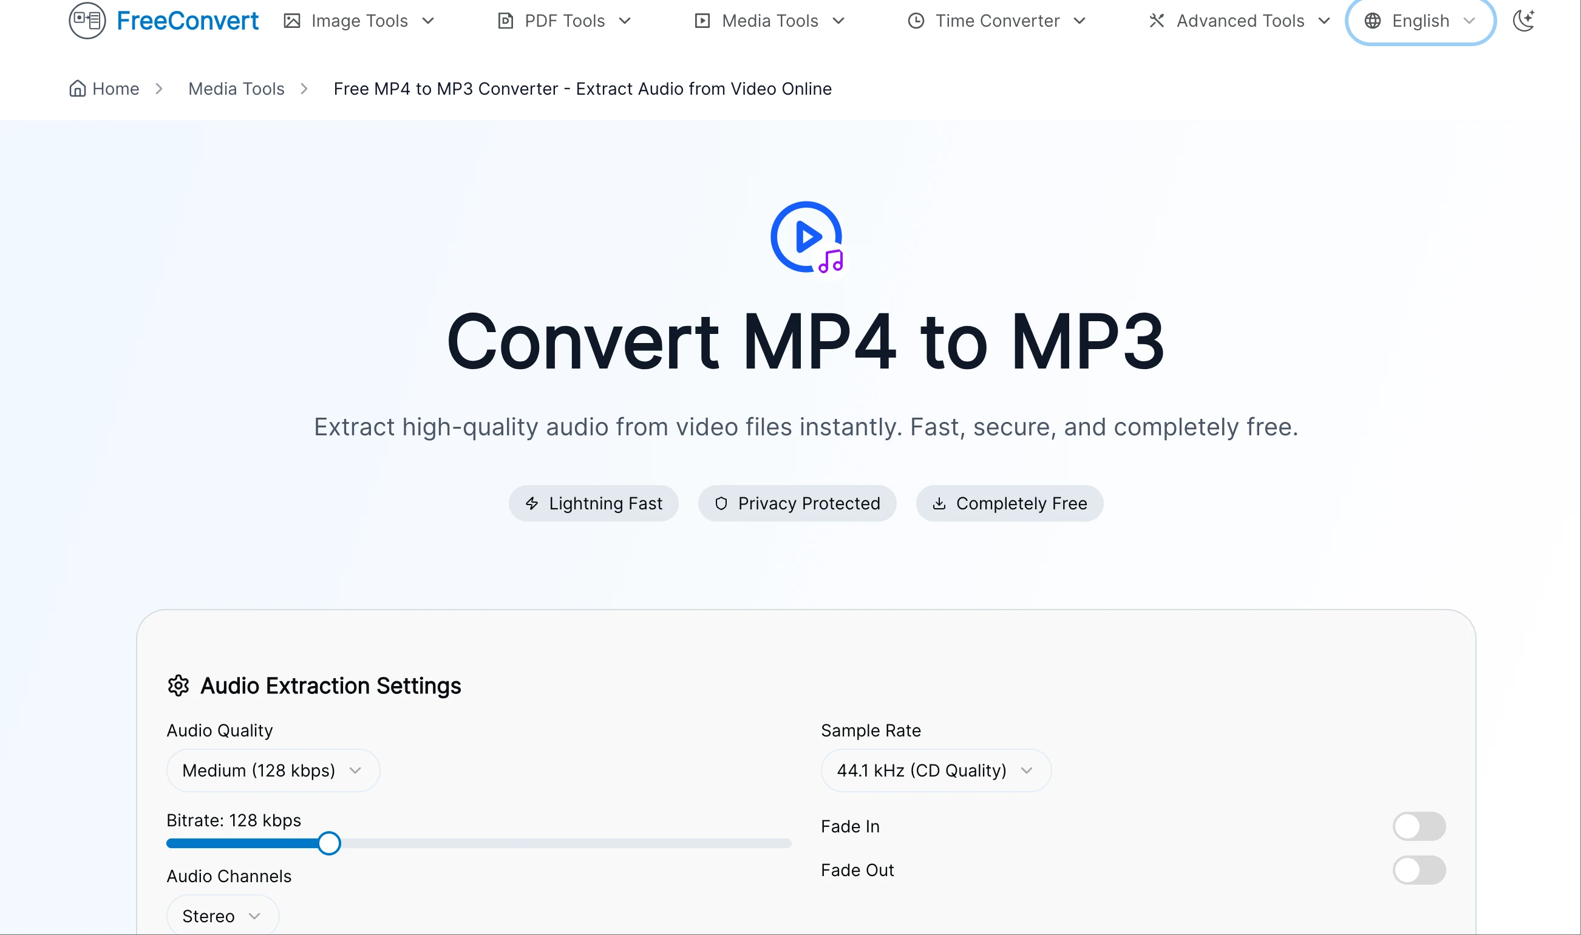Open the Audio Quality dropdown

(273, 770)
